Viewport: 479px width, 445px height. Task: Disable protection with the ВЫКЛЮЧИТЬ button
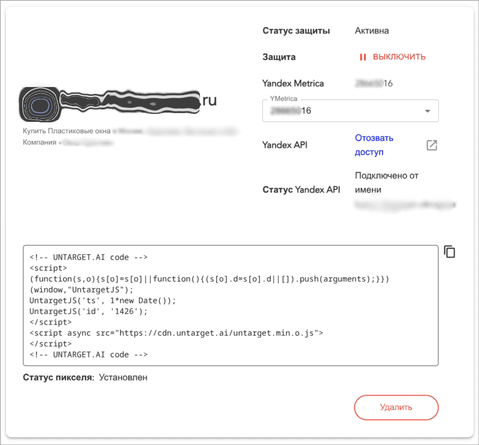[x=399, y=57]
